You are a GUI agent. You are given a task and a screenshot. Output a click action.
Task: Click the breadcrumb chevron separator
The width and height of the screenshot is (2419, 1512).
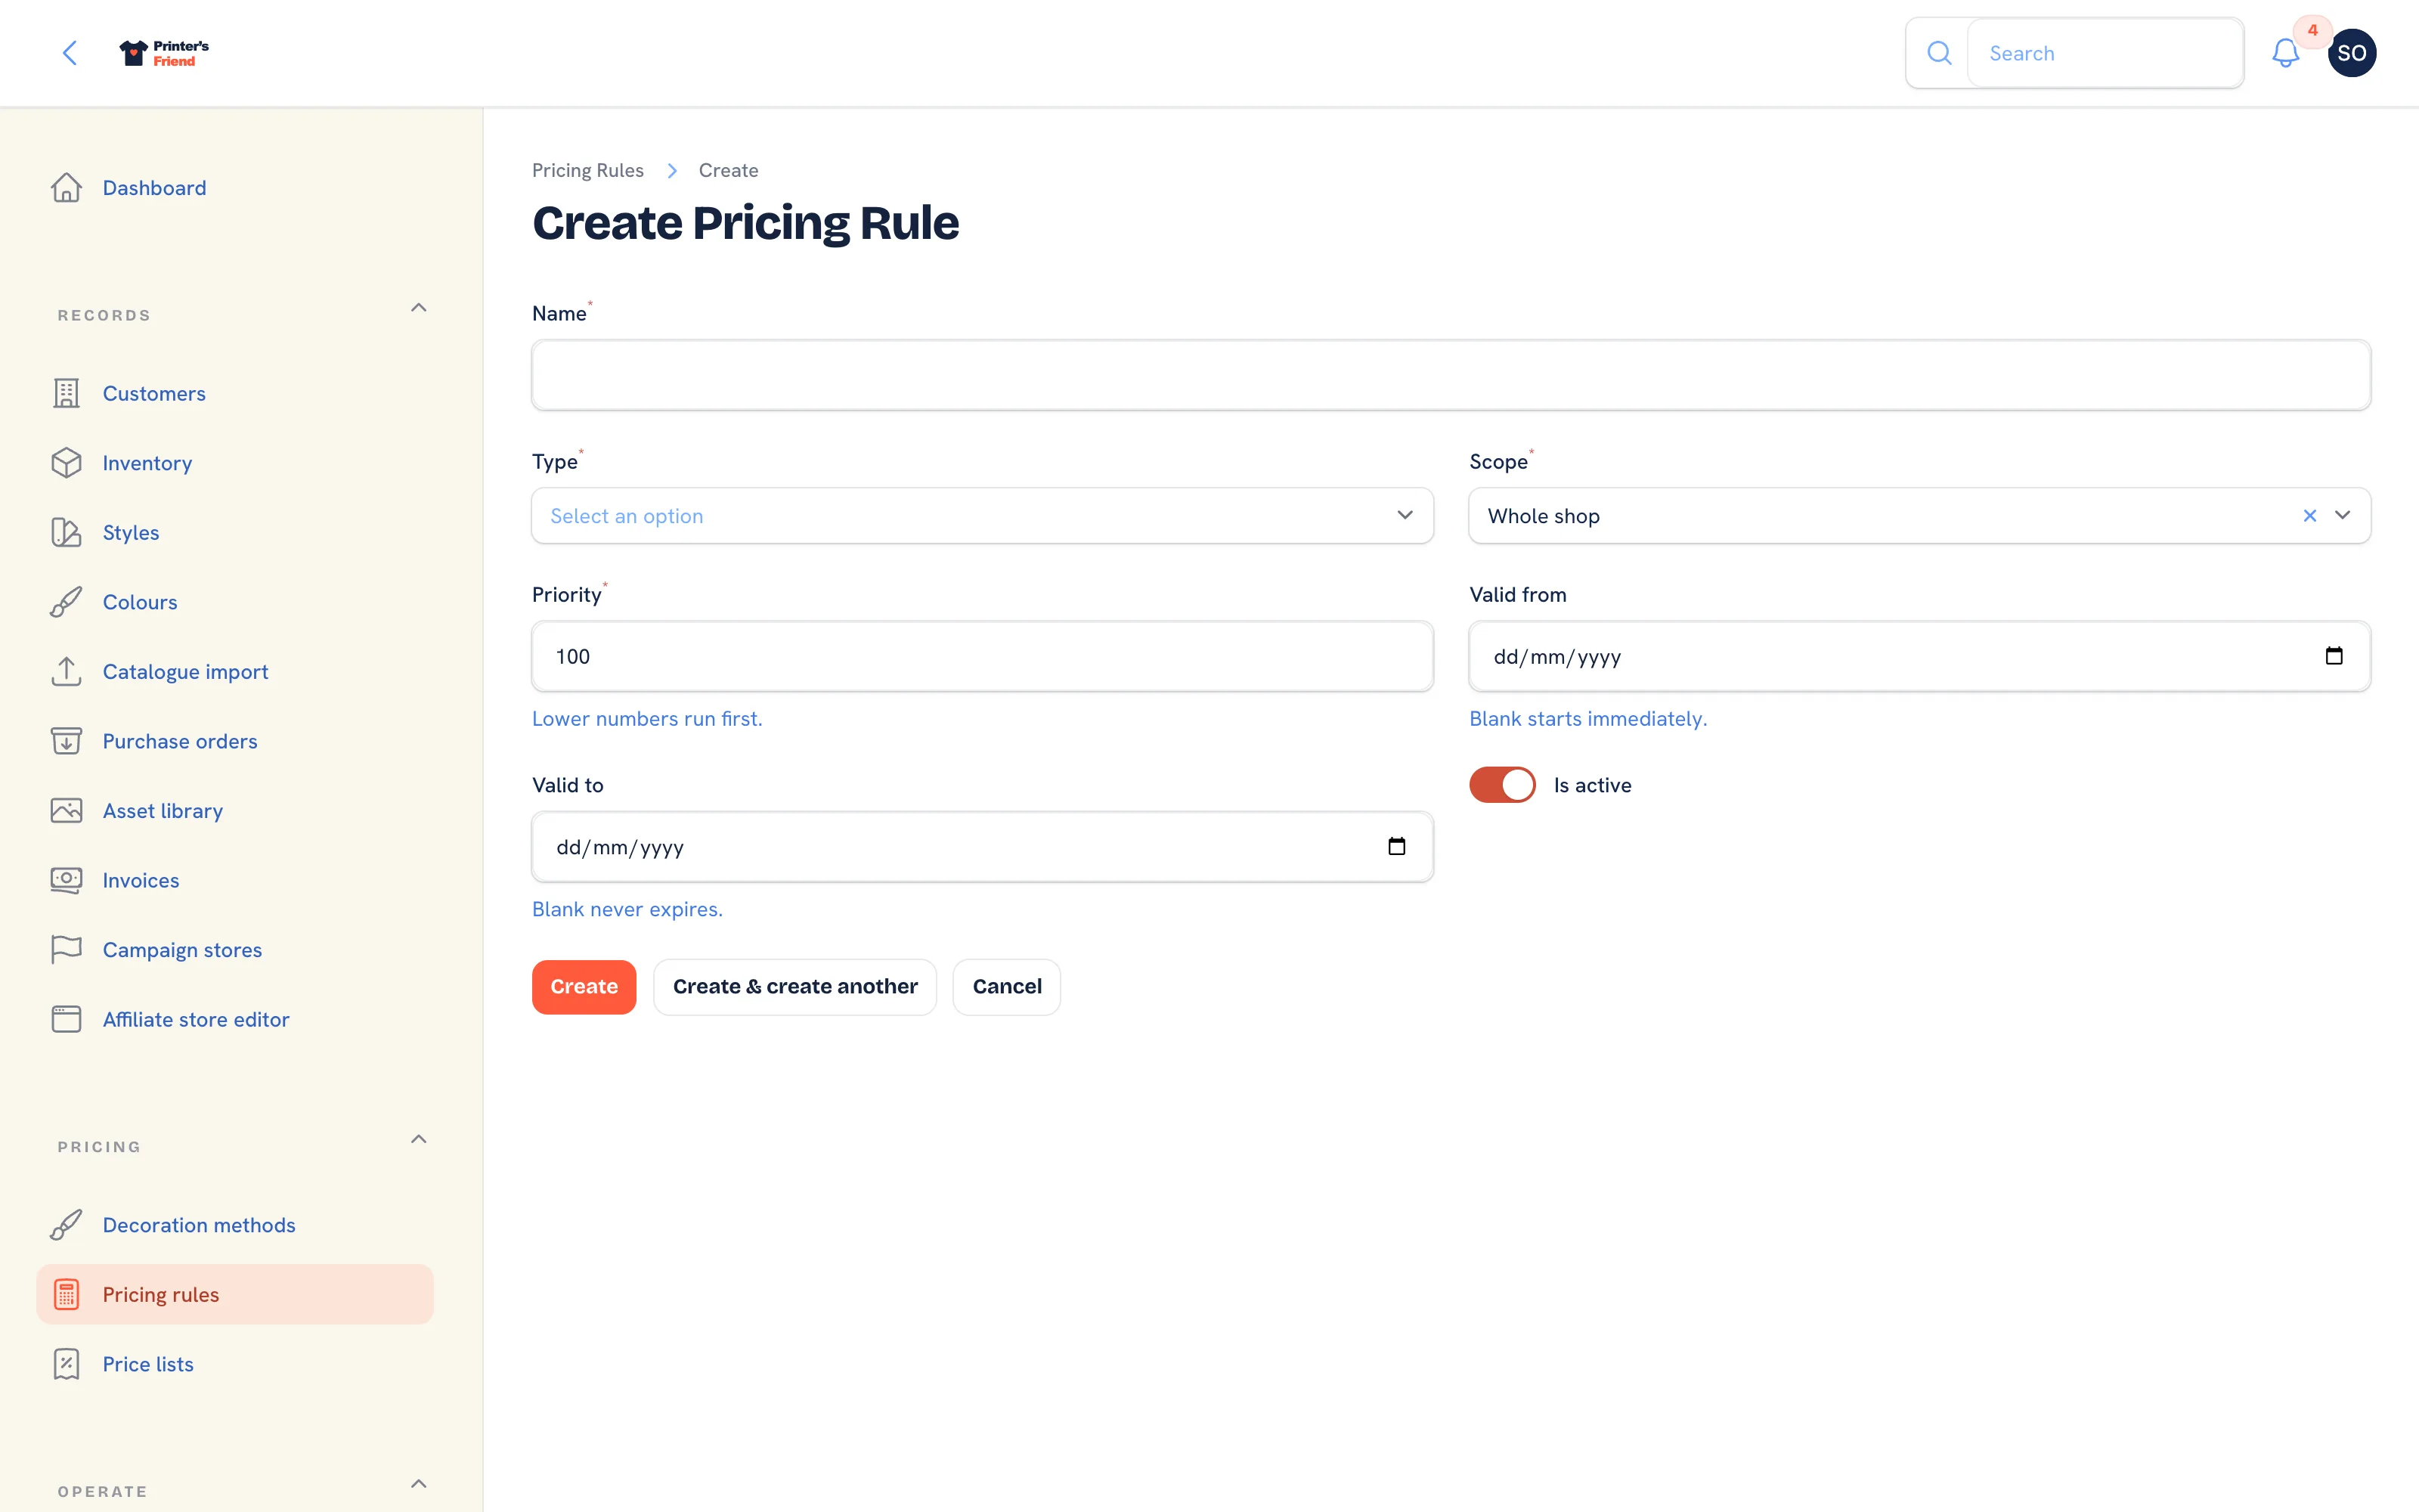pyautogui.click(x=672, y=170)
